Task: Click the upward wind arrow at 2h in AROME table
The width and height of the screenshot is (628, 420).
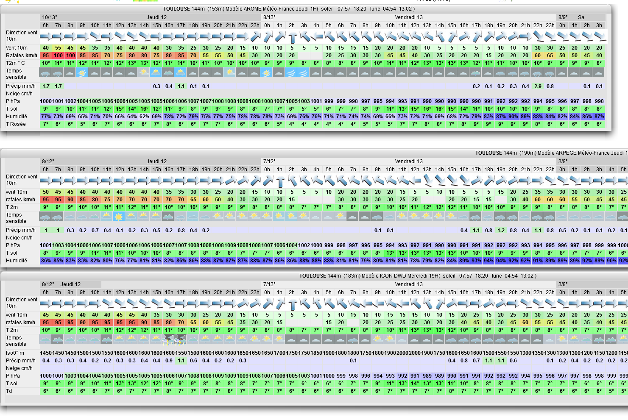Action: point(292,38)
